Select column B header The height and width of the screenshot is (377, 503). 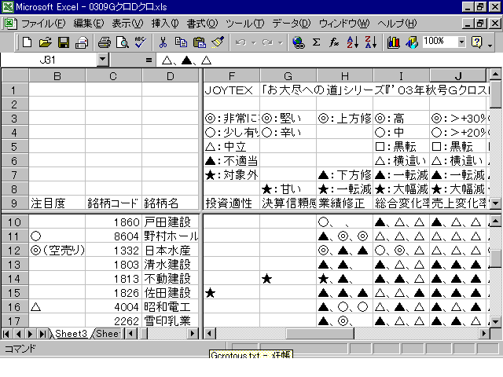pos(57,76)
